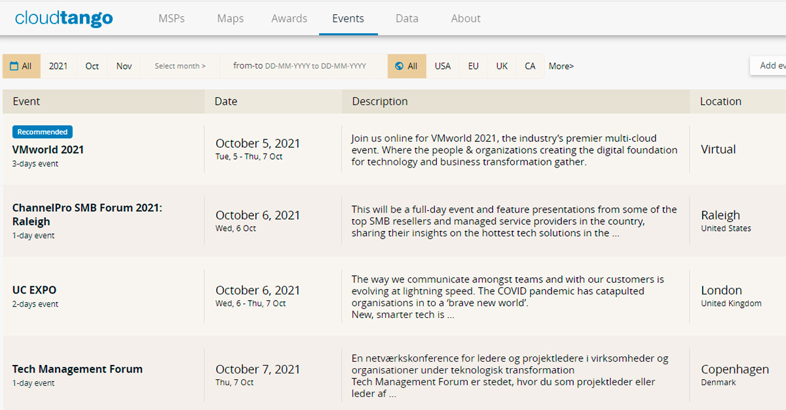Screen dimensions: 786x410
Task: Click the from-to date range field
Action: click(303, 66)
